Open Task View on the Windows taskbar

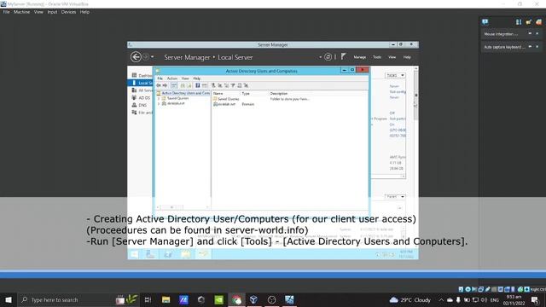point(148,299)
